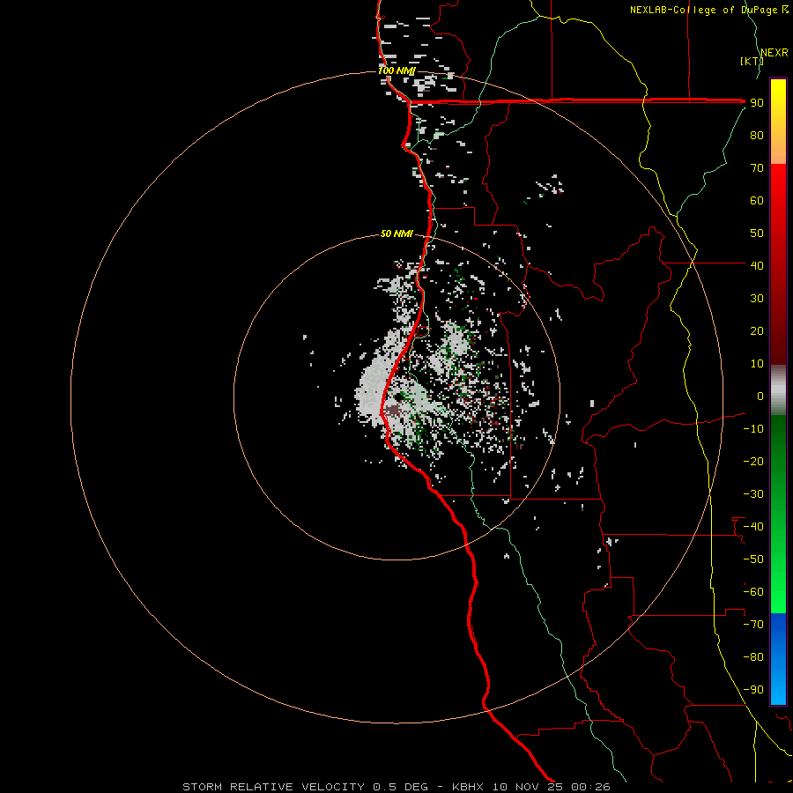Select the gray zero-velocity segment of the color bar

pos(778,390)
